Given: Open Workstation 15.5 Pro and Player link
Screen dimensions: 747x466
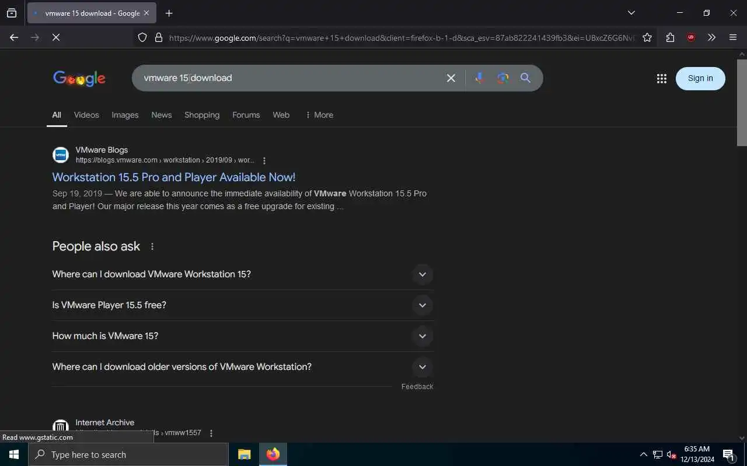Looking at the screenshot, I should coord(174,177).
